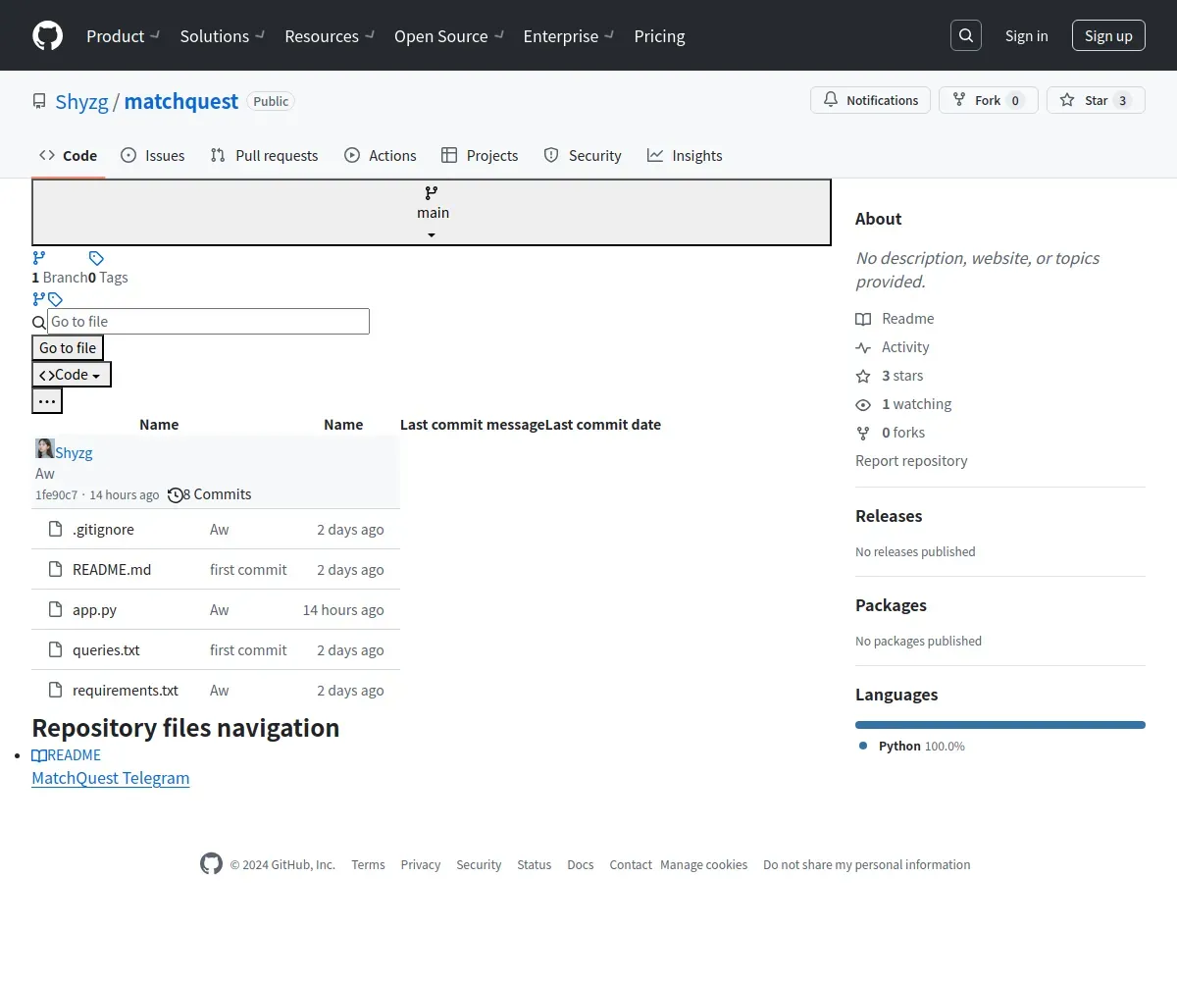The image size is (1177, 981).
Task: Open the 1 Branch link
Action: tap(59, 277)
